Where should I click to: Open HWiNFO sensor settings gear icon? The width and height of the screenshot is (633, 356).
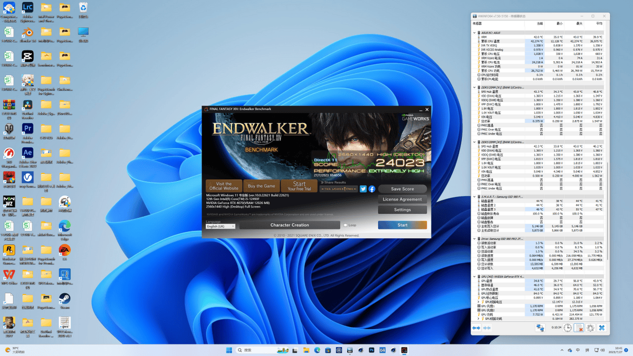(590, 328)
